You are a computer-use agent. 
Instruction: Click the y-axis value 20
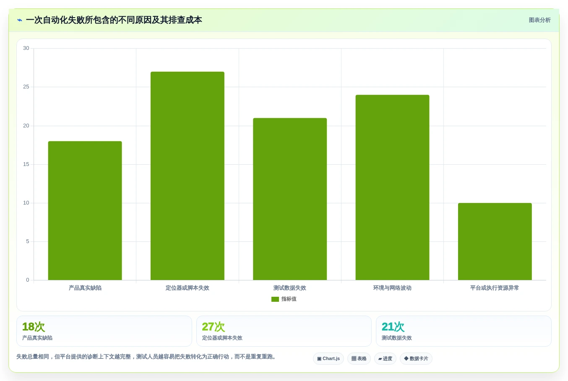26,126
